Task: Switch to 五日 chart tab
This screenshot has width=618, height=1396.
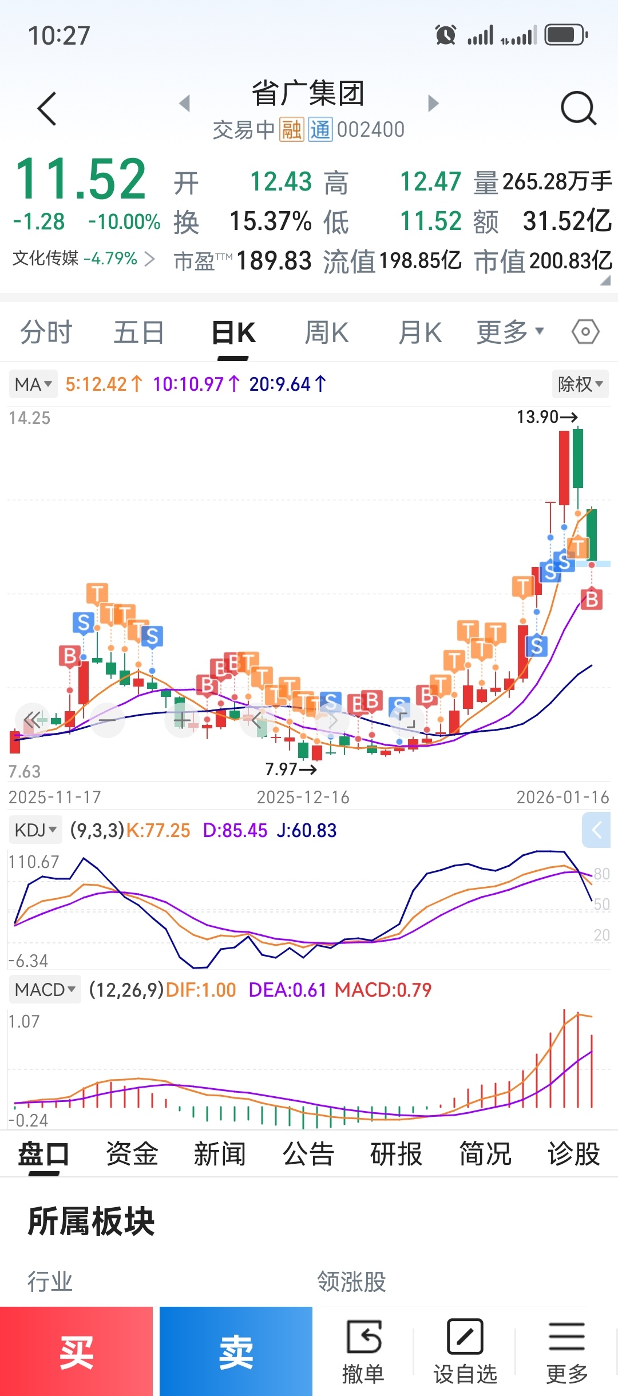Action: click(139, 332)
